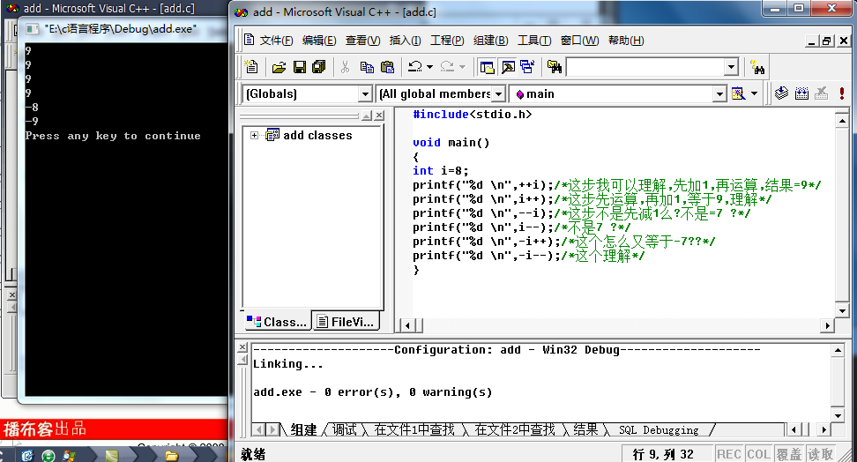
Task: Toggle the Output window icon
Action: 508,67
